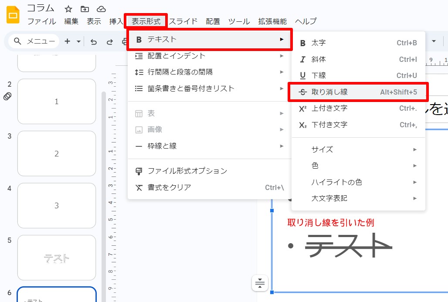
Task: Open the 表示 menu
Action: click(94, 21)
